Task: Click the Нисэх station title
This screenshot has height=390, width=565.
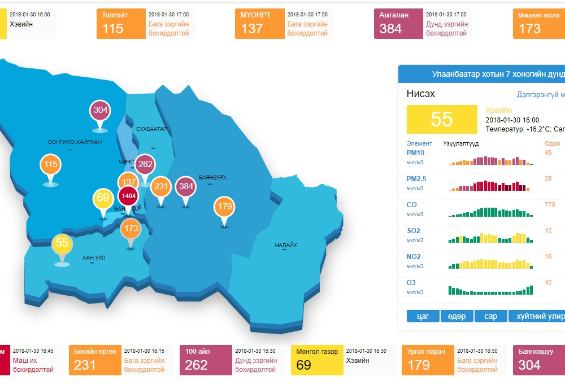Action: [x=420, y=94]
